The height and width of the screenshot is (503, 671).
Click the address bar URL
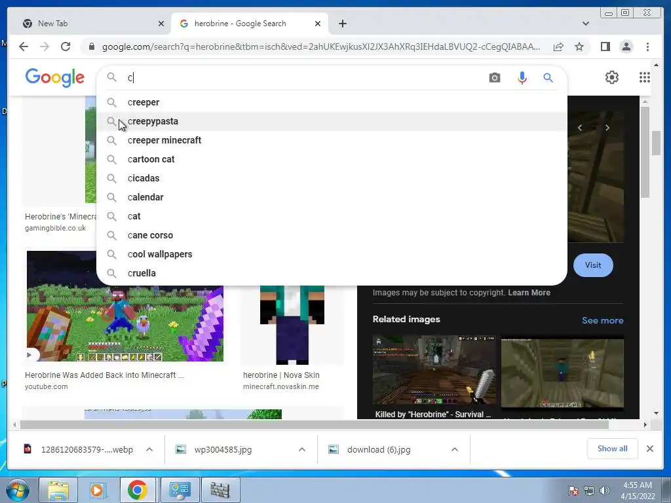coord(321,47)
